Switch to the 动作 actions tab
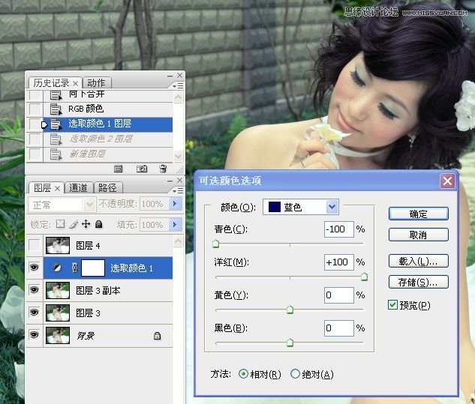This screenshot has width=475, height=404. [x=96, y=82]
